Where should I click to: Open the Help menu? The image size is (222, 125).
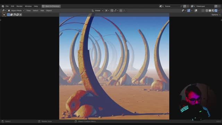(x=36, y=6)
